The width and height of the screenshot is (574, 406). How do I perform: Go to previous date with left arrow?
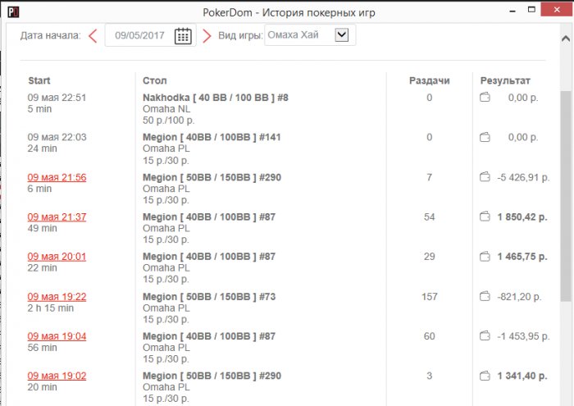pos(93,36)
